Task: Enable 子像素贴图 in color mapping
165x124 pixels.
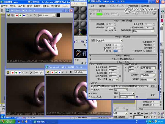Action: 154,42
